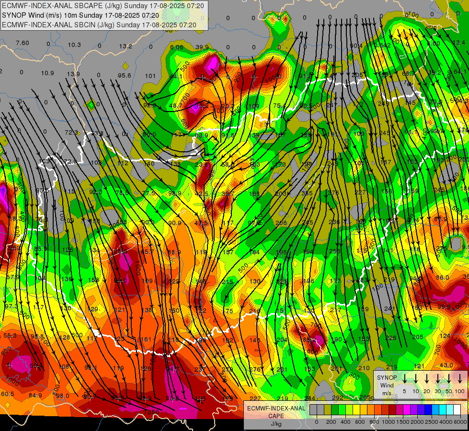Click the 100 m/s wind arrow in legend
The height and width of the screenshot is (431, 469).
pyautogui.click(x=460, y=378)
